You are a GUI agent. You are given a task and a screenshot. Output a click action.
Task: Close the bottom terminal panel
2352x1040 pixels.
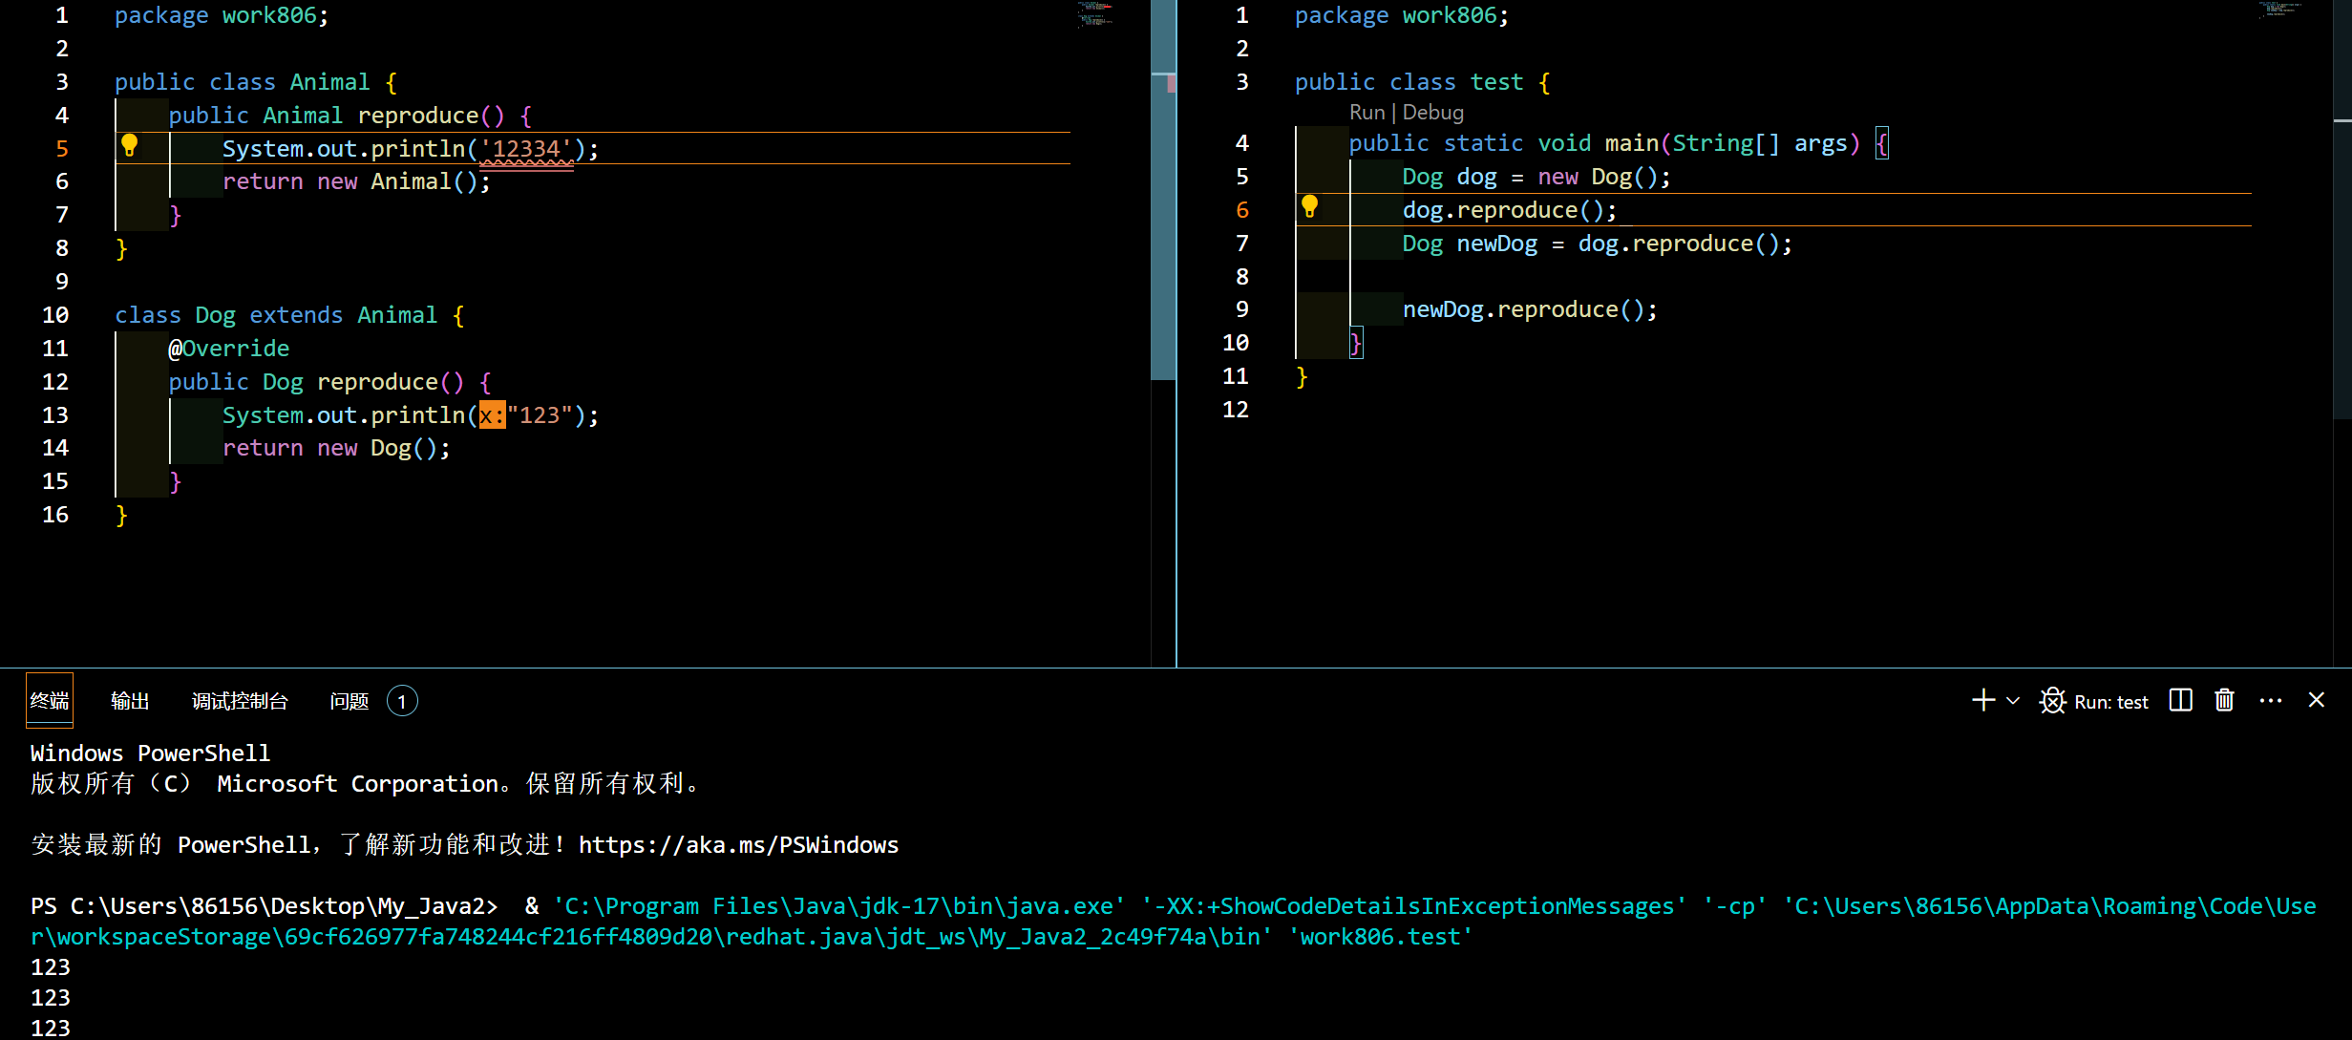pyautogui.click(x=2316, y=701)
